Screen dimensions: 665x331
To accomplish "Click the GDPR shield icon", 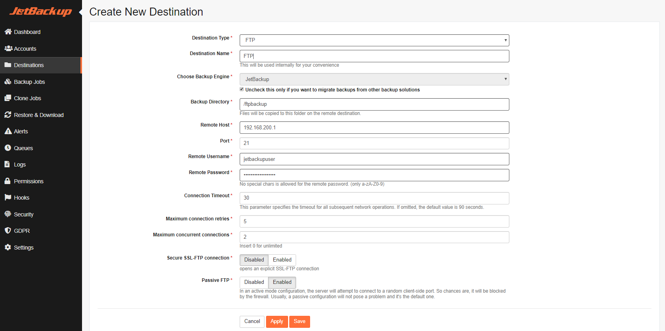I will click(x=8, y=230).
